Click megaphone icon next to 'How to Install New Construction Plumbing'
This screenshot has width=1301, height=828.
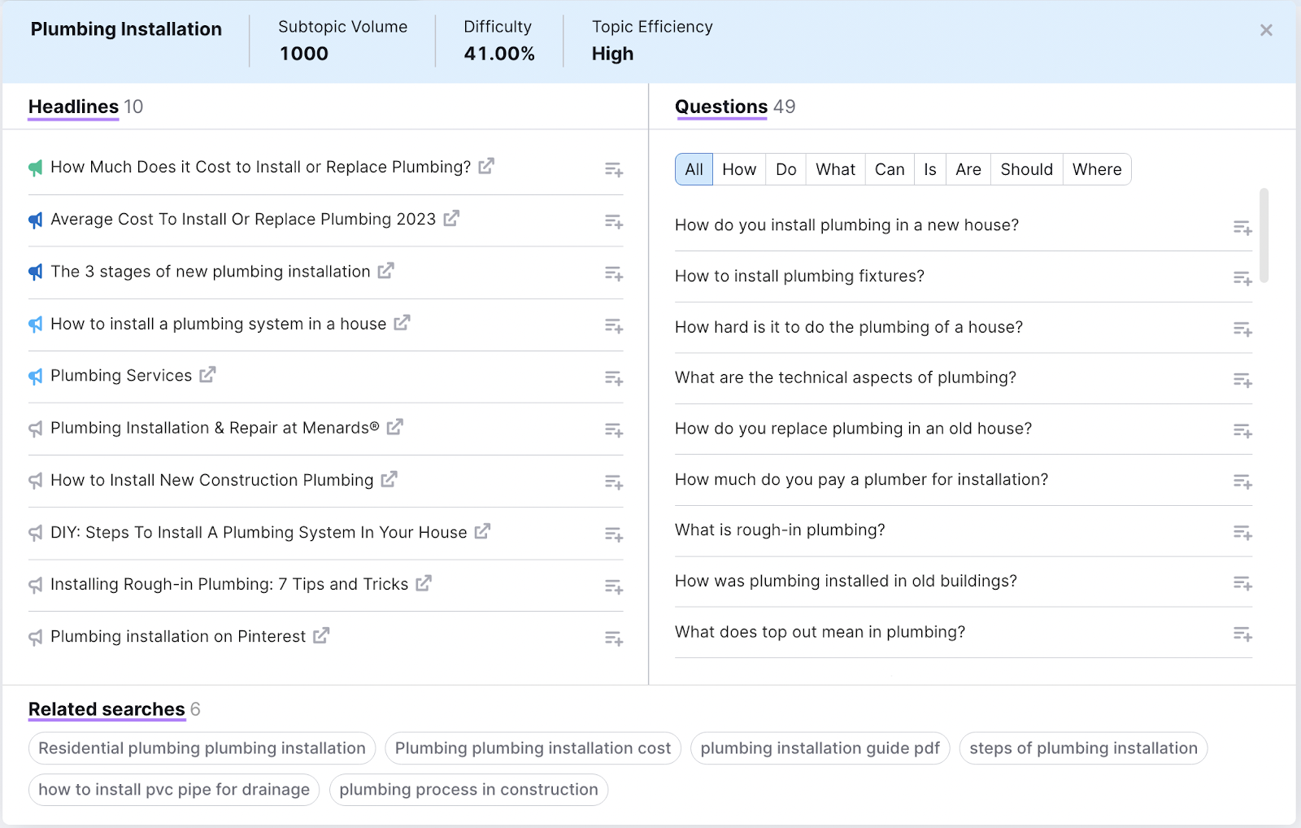pos(36,481)
